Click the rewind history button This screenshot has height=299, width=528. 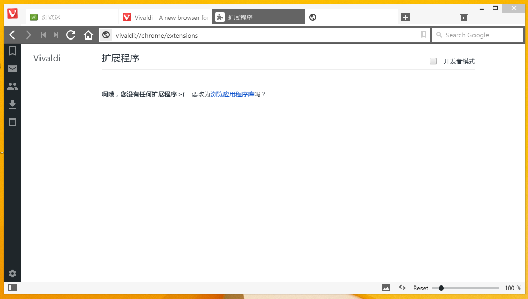point(43,35)
